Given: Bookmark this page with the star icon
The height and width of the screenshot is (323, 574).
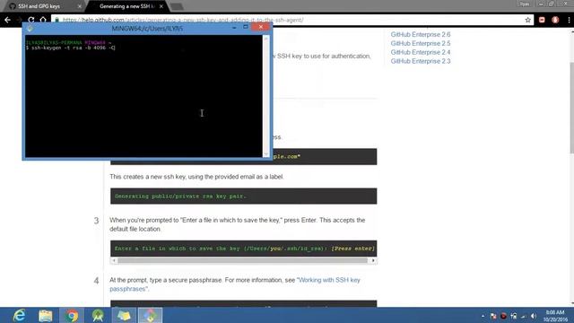Looking at the screenshot, I should [527, 20].
